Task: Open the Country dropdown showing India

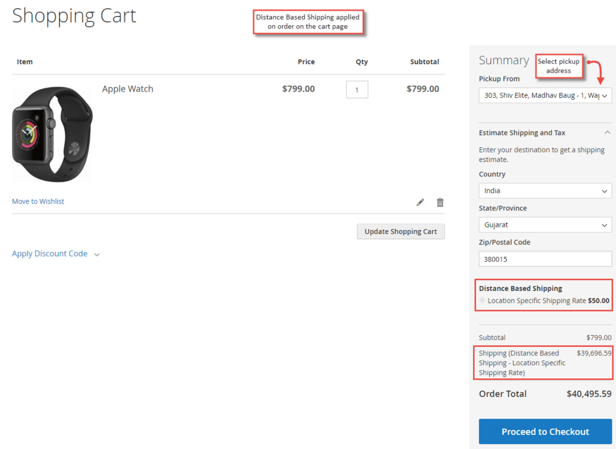Action: (545, 191)
